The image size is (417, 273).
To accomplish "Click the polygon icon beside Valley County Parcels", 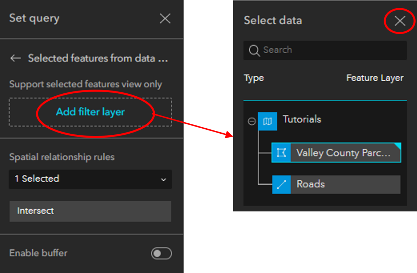I will 282,153.
